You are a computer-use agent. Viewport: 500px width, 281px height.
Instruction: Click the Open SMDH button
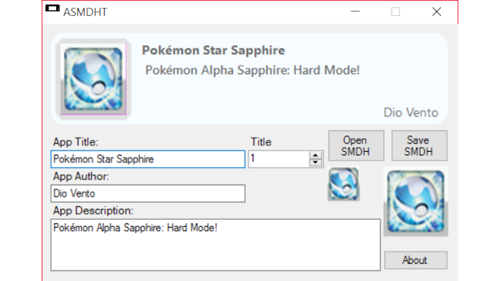tap(356, 146)
